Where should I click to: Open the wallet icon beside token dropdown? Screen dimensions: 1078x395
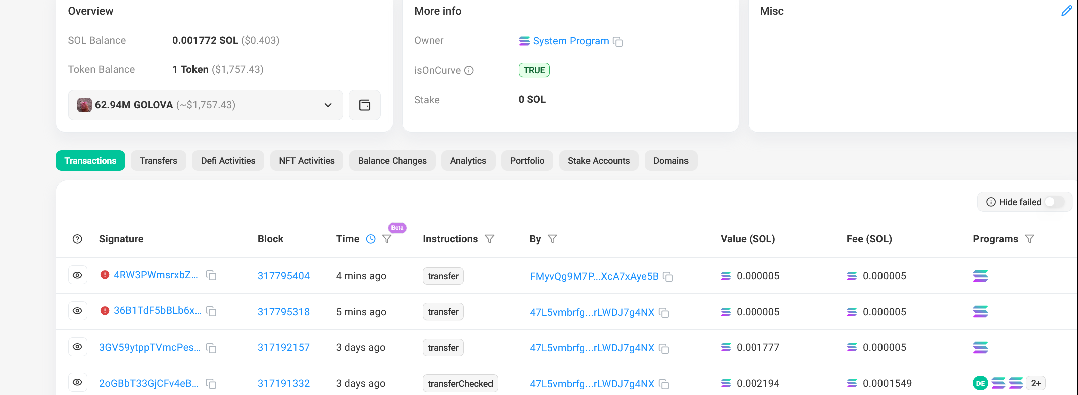pyautogui.click(x=365, y=105)
